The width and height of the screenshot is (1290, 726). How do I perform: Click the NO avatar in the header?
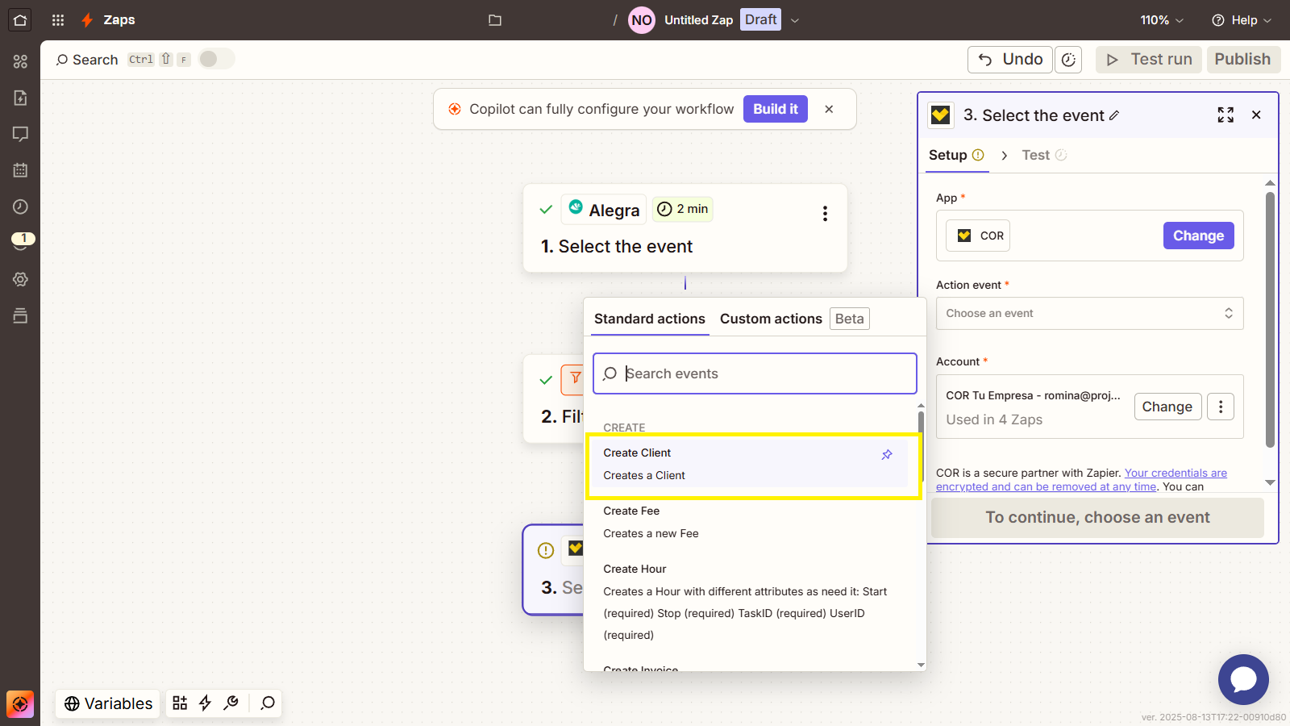pos(642,20)
